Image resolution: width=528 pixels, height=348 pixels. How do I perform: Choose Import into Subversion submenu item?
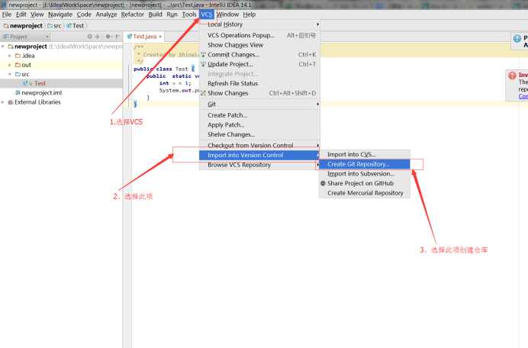point(365,174)
